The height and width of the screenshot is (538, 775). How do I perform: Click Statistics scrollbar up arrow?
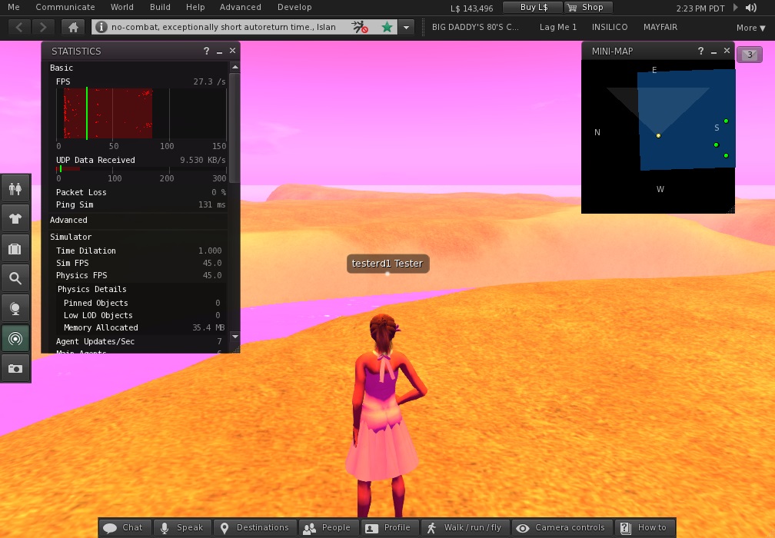click(x=234, y=67)
